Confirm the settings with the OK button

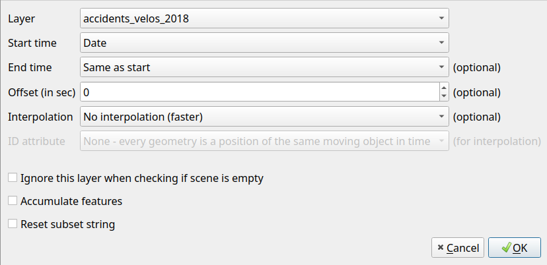[x=515, y=248]
